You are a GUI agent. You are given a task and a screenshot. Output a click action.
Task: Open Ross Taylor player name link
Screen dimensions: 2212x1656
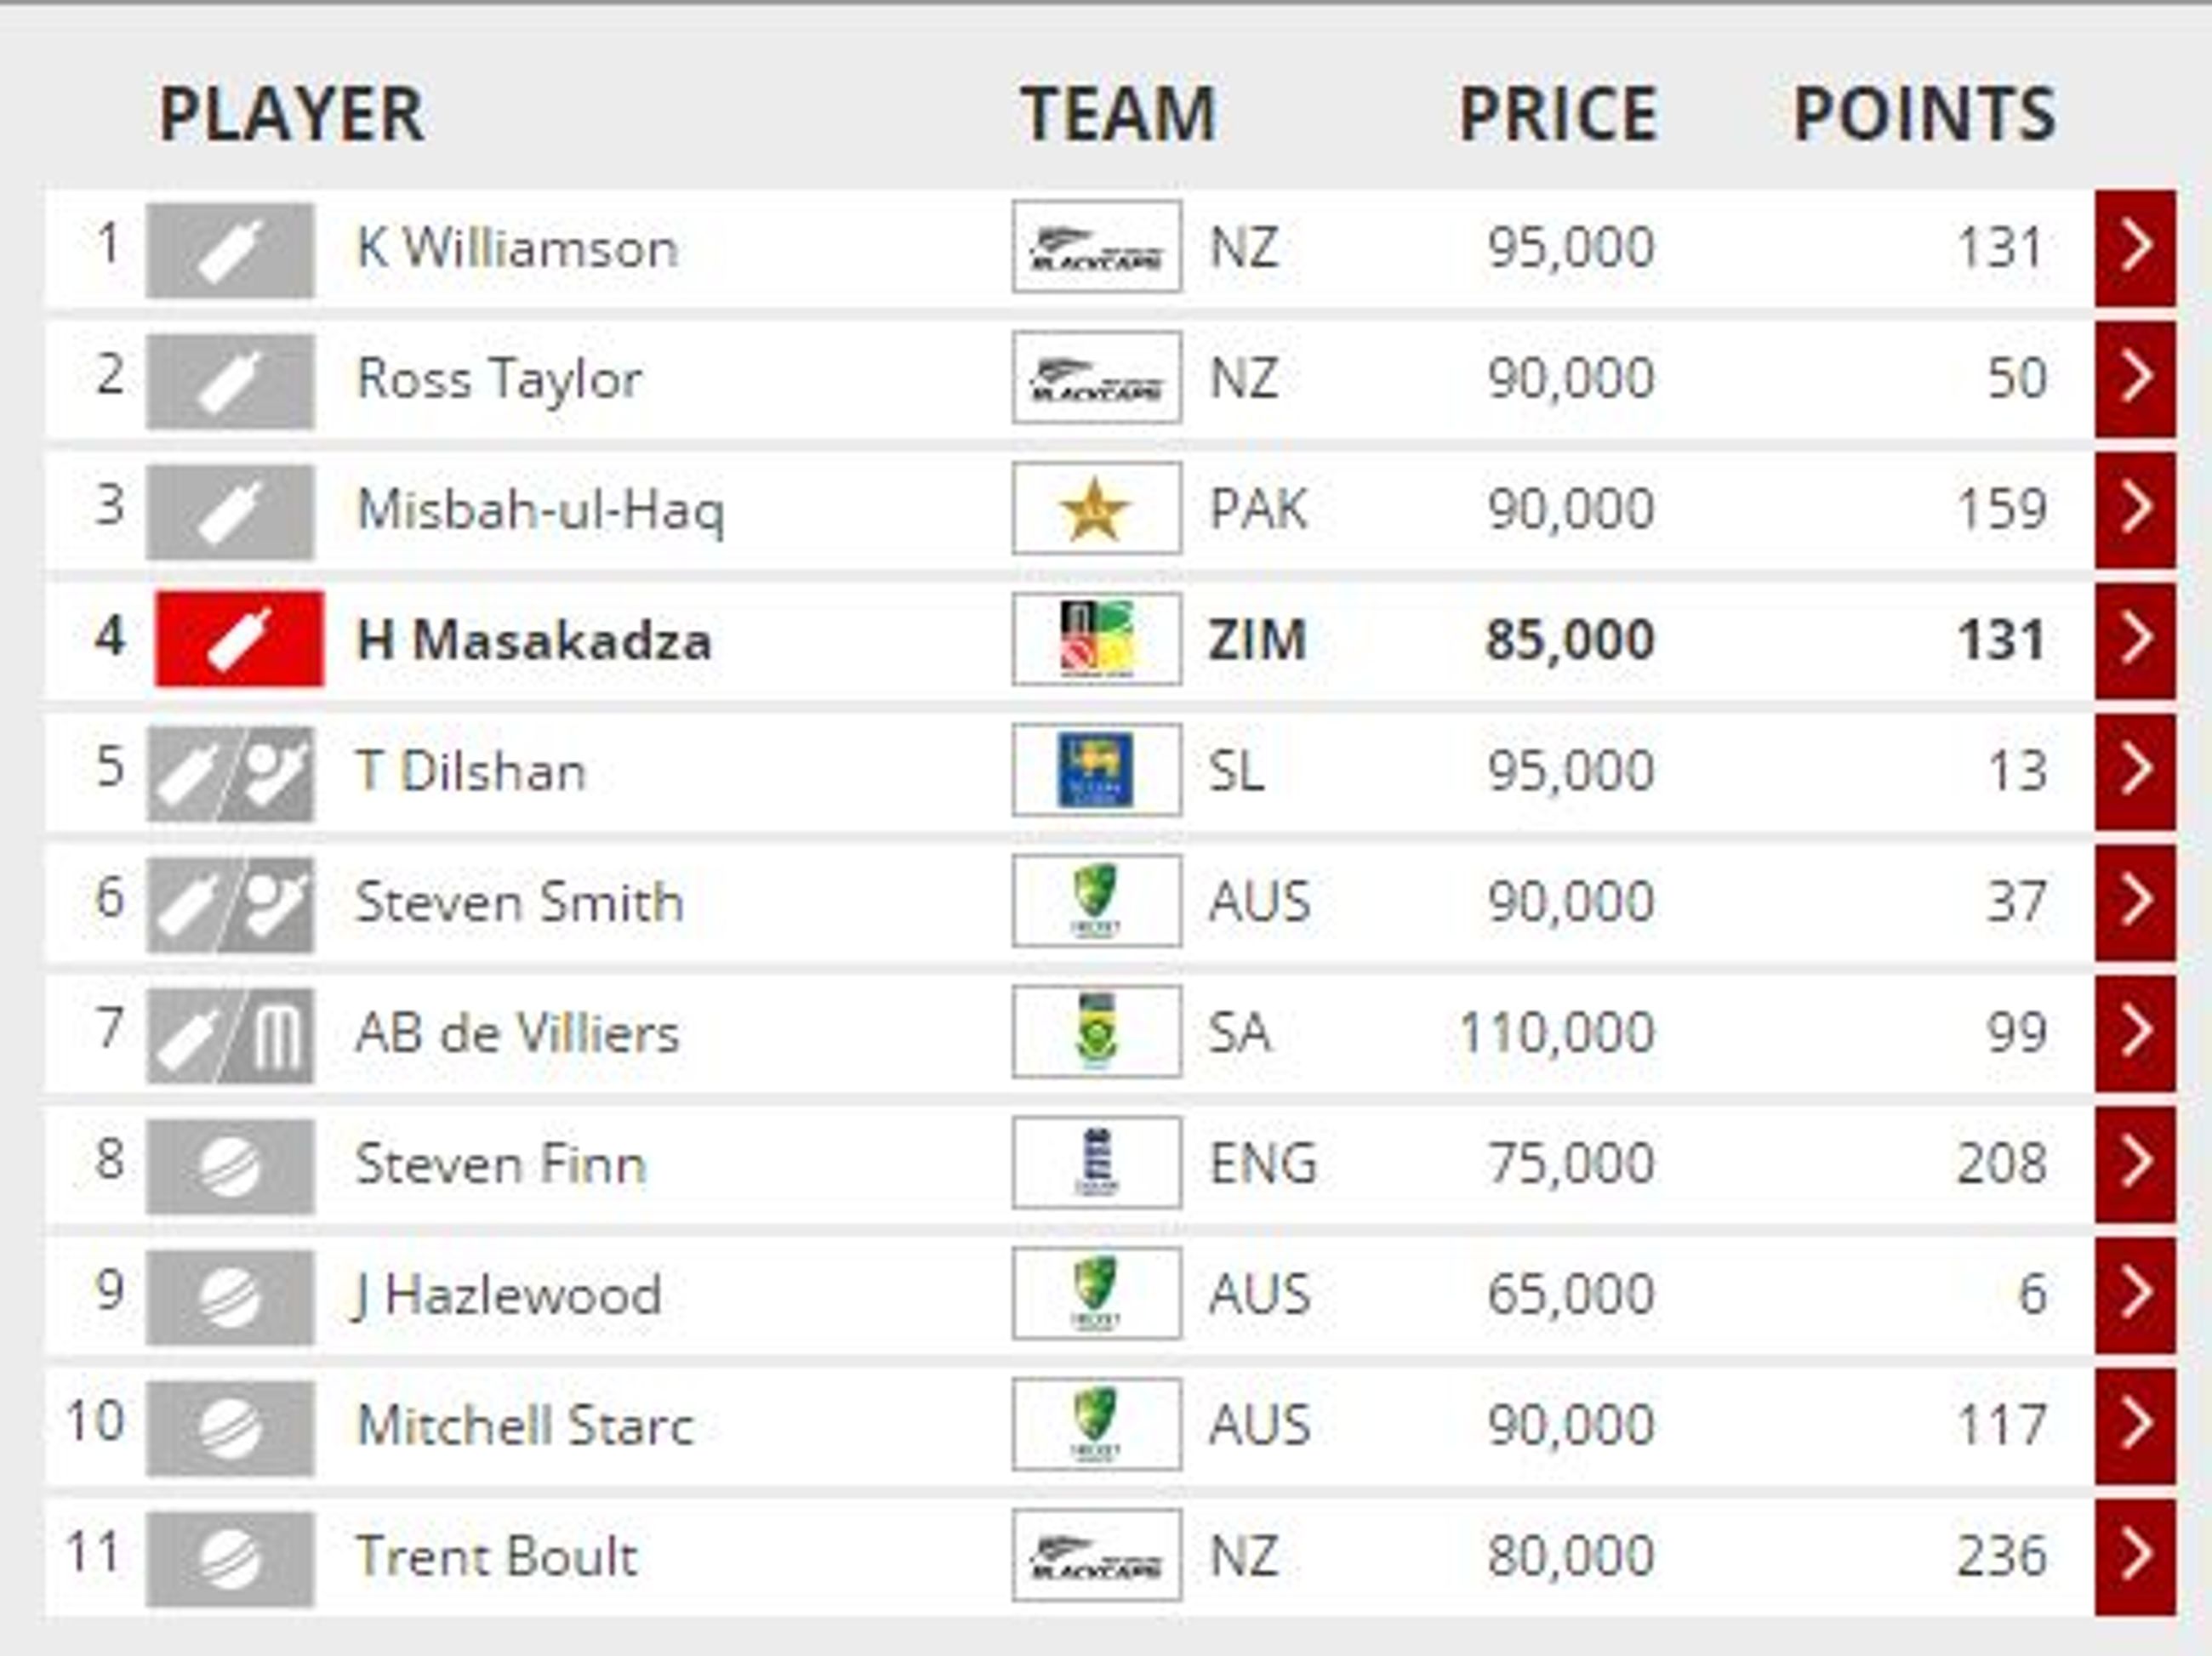[x=499, y=380]
